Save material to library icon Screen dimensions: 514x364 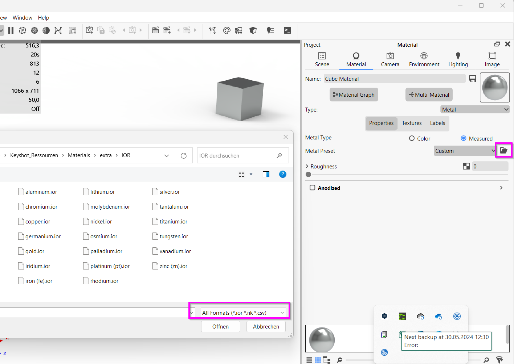point(472,79)
